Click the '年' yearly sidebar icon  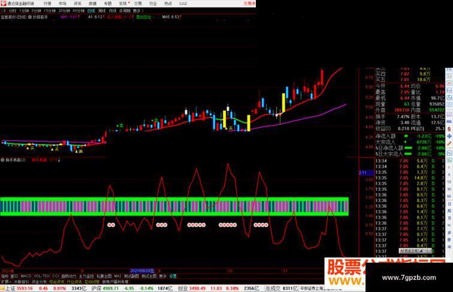(449, 246)
